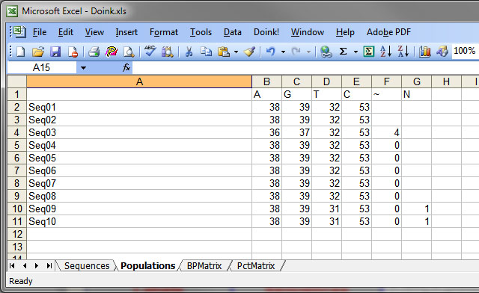Open Print Preview with the magnifier icon

129,52
